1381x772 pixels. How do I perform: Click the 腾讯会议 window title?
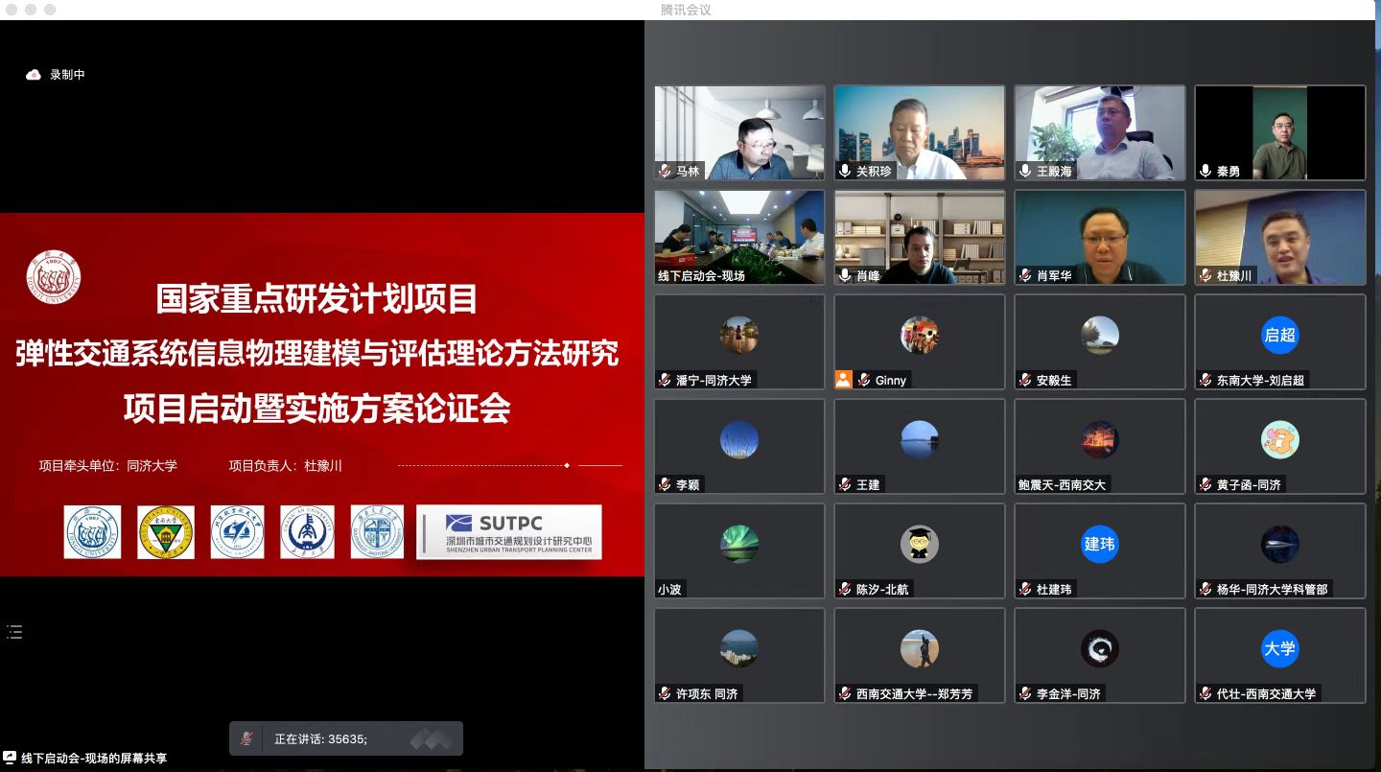point(686,10)
